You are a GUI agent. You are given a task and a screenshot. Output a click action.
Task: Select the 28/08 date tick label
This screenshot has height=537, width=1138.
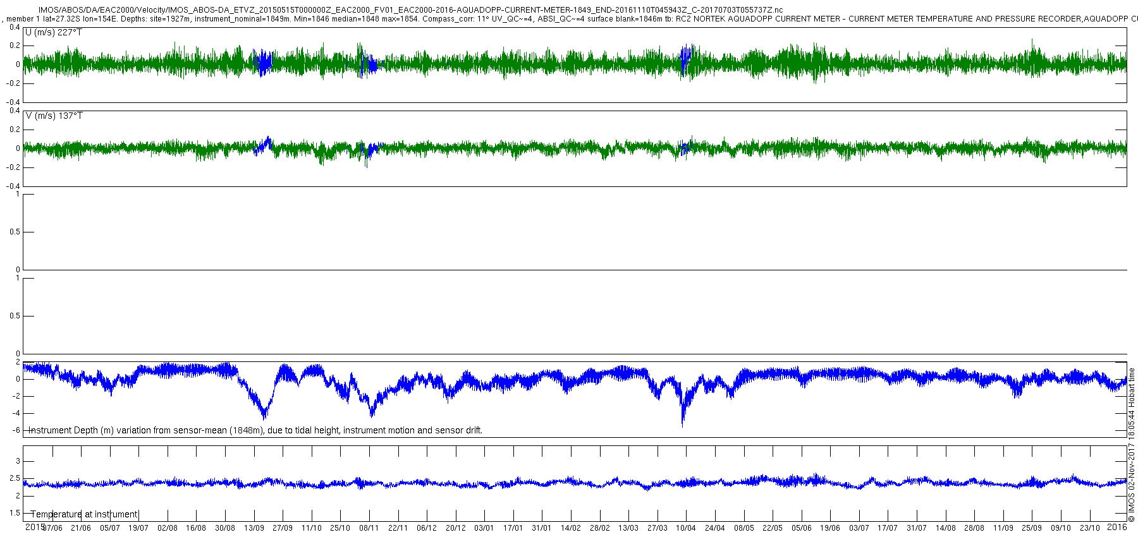click(974, 528)
